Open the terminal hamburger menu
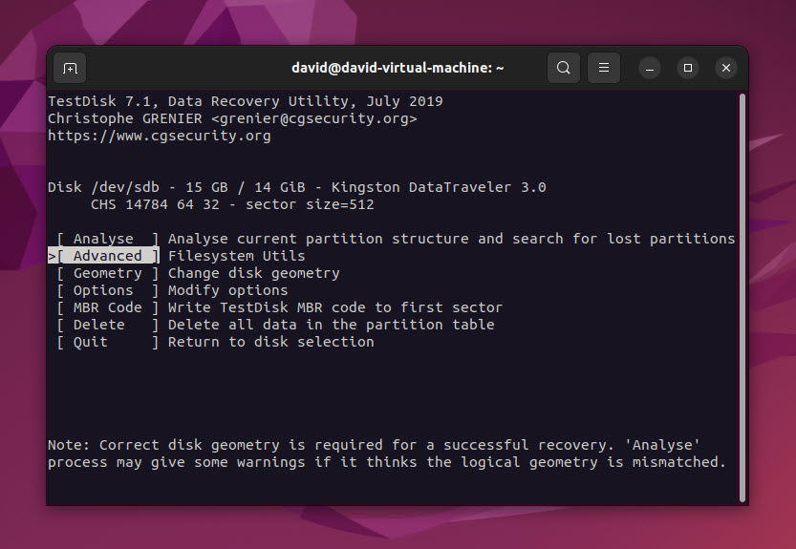 604,68
